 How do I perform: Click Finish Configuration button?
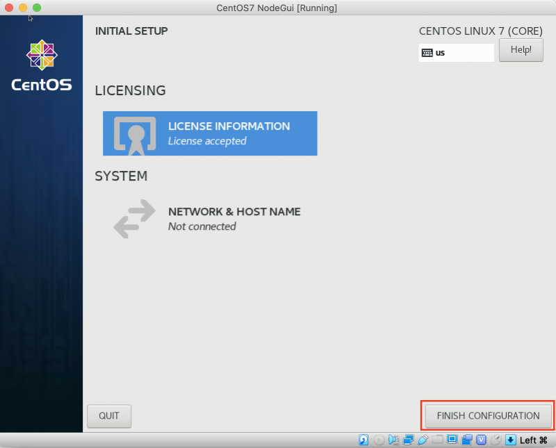click(x=488, y=416)
